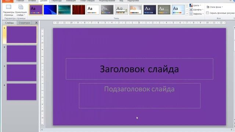Switch to the Надстройки ribbon tab
Screen dimensions: 235x132
tap(133, 1)
